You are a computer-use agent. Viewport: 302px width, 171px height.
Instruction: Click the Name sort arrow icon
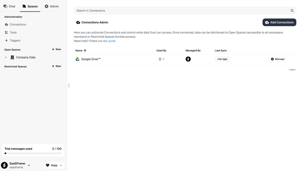[85, 51]
